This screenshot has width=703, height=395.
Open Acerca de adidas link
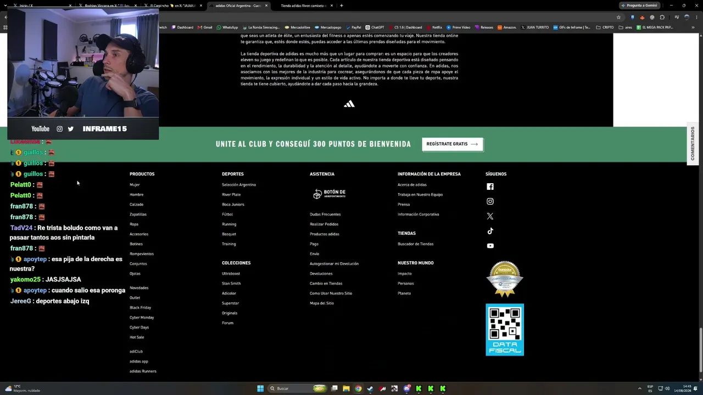[x=412, y=185]
